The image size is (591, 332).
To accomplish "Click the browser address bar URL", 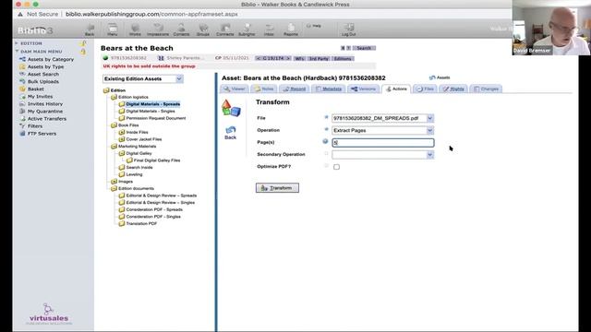I will coord(151,14).
